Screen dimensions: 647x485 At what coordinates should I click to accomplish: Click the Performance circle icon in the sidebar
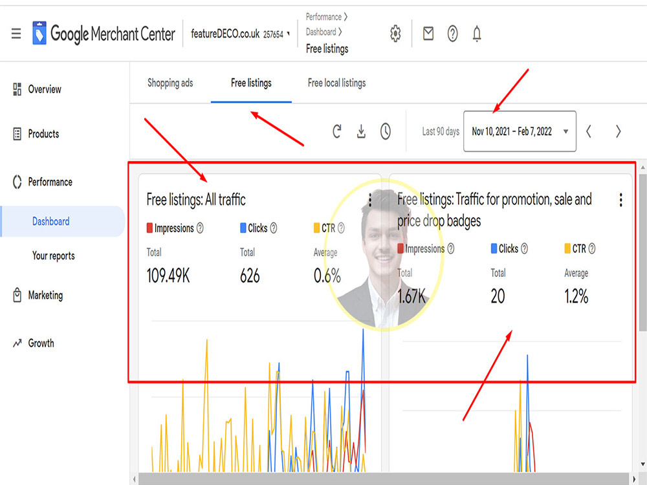(x=17, y=182)
